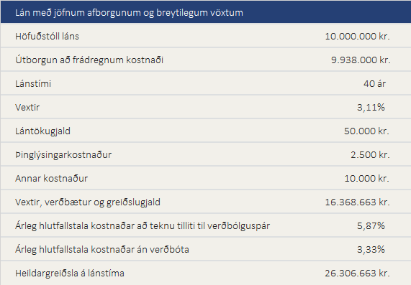This screenshot has height=285, width=411.
Task: Click the 26.306.663 kr. total payment
Action: tap(357, 274)
